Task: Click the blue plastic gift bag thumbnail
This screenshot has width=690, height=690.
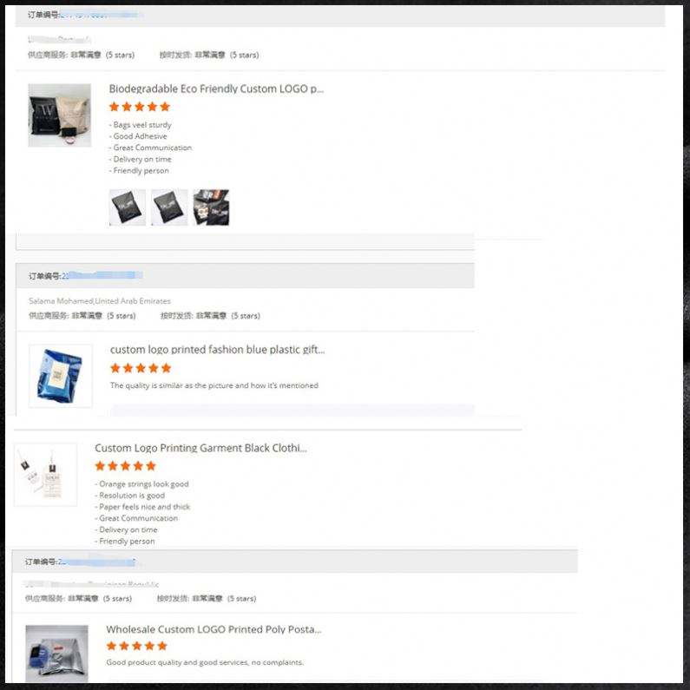Action: click(61, 376)
